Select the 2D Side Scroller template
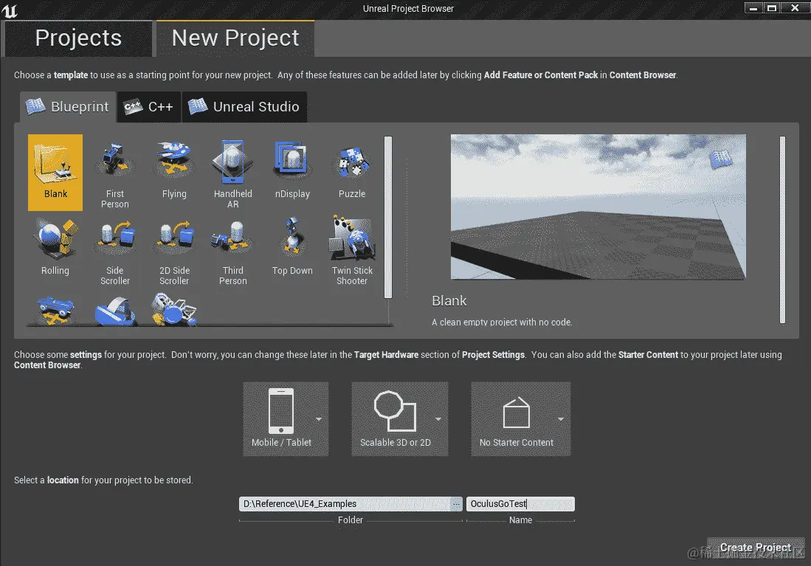The height and width of the screenshot is (566, 811). (x=174, y=249)
